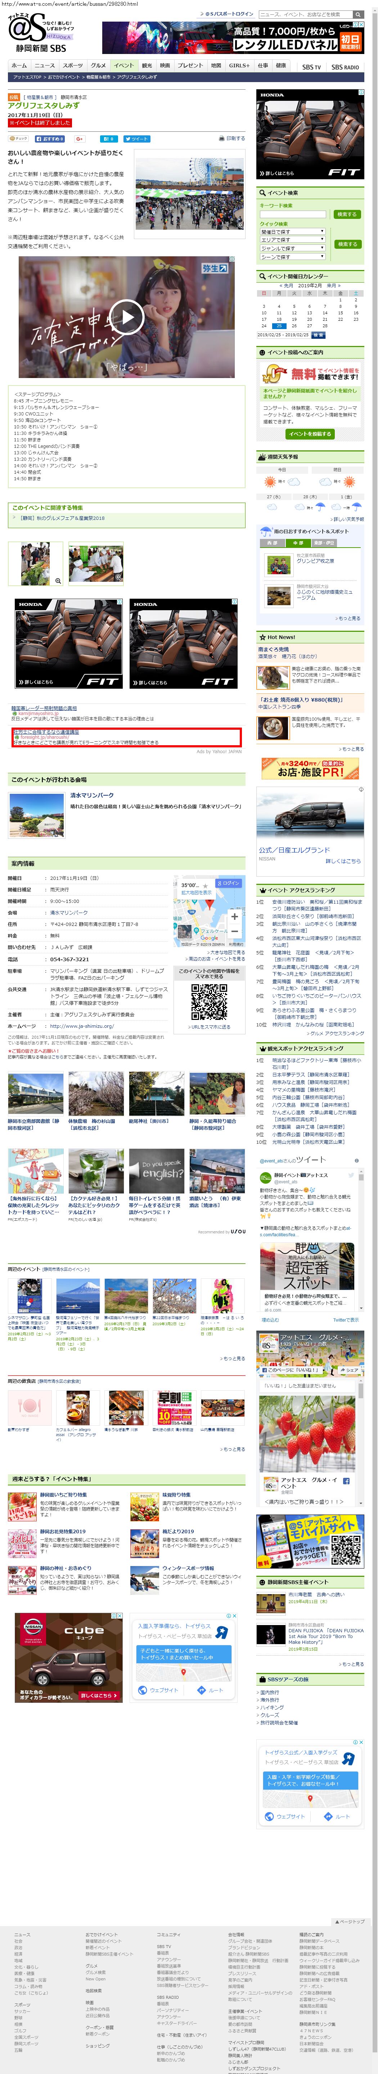Open the プレゼント navigation tab
This screenshot has width=378, height=2074.
[190, 65]
